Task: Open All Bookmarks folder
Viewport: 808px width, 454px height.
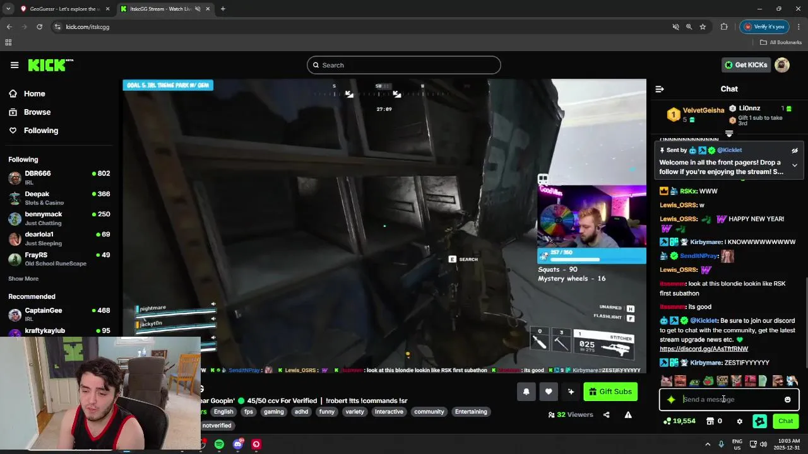Action: click(x=781, y=42)
